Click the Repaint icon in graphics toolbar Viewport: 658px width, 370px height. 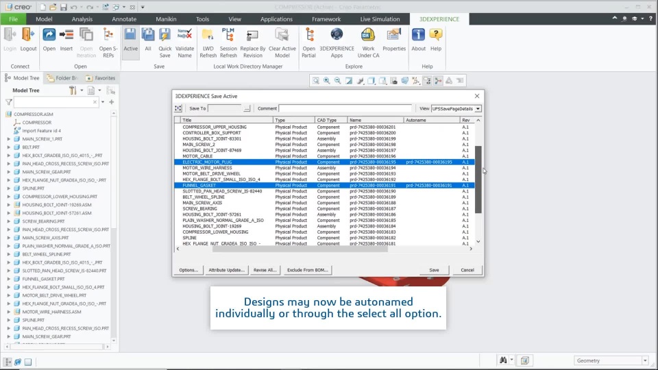point(349,81)
